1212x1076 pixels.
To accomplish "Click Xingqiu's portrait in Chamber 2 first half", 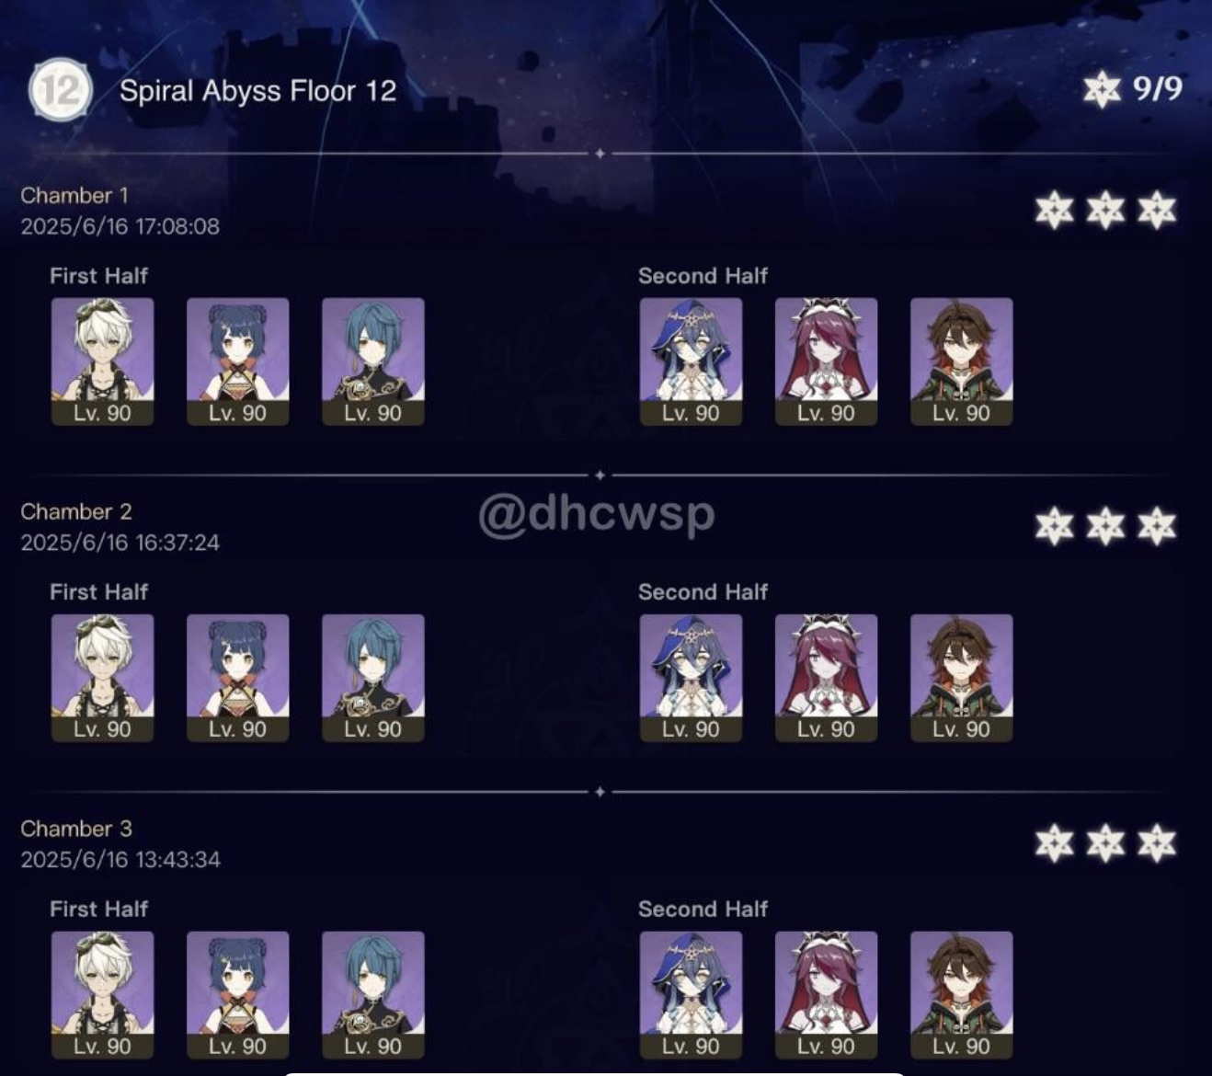I will pyautogui.click(x=372, y=678).
